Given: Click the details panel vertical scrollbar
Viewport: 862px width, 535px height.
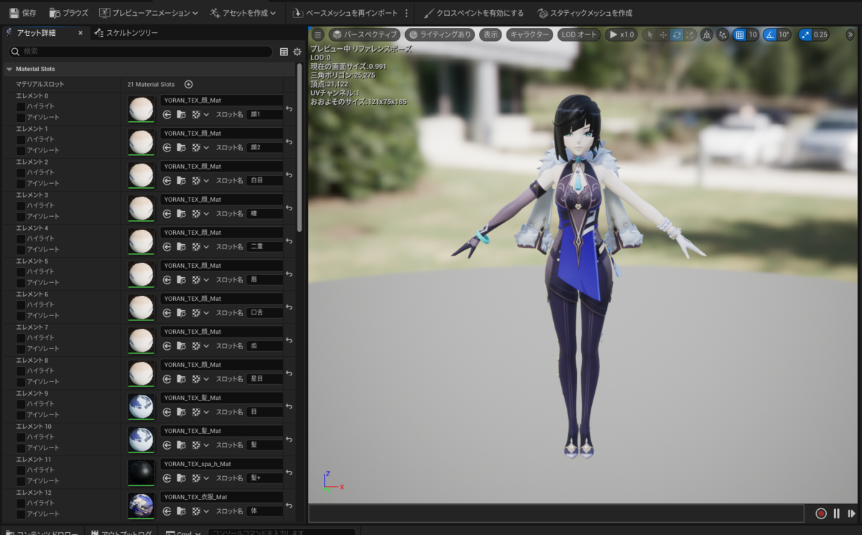Looking at the screenshot, I should pos(300,147).
